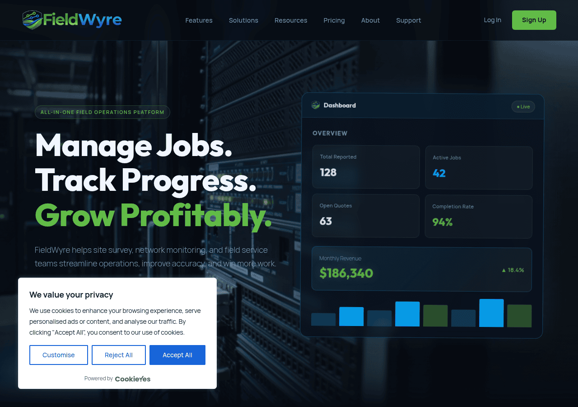Open the CookieYes powered-by link
578x407 pixels.
tap(133, 379)
